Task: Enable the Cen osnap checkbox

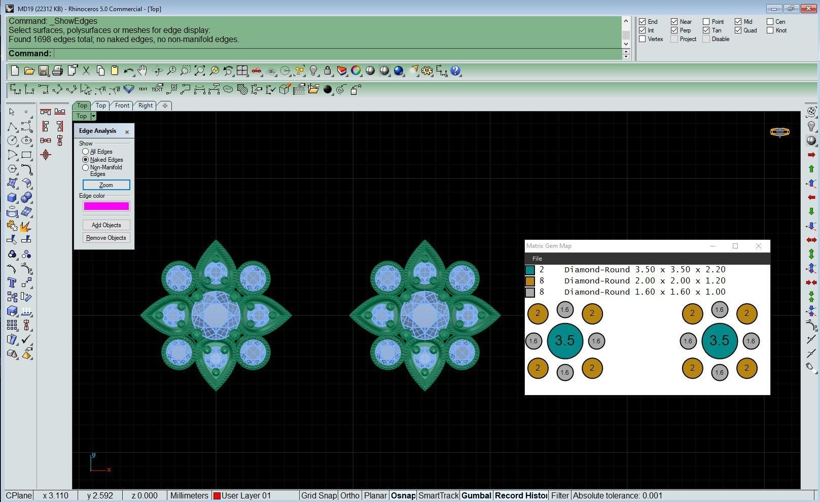Action: click(770, 22)
